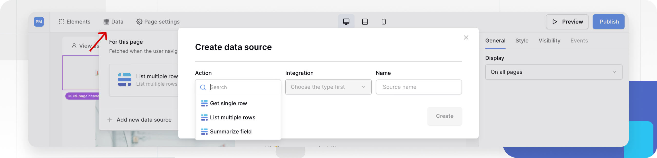Screen dimensions: 657x158
Task: Open the Data panel
Action: [x=113, y=22]
